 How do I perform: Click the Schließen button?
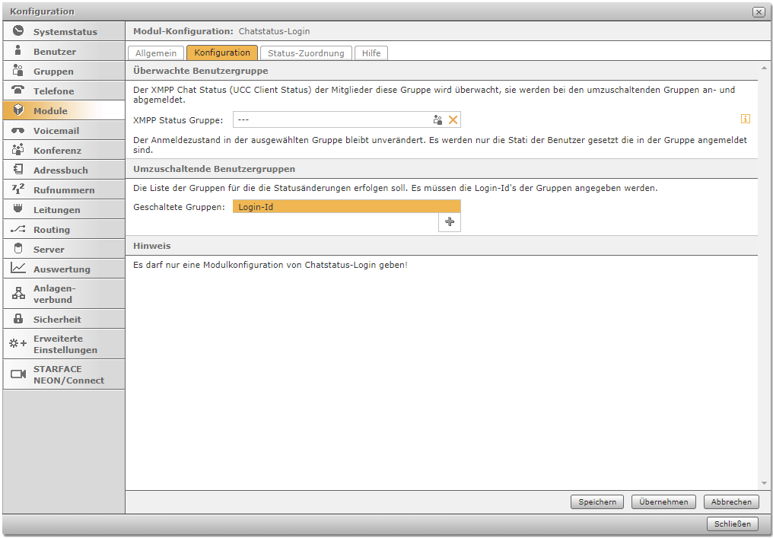[733, 524]
